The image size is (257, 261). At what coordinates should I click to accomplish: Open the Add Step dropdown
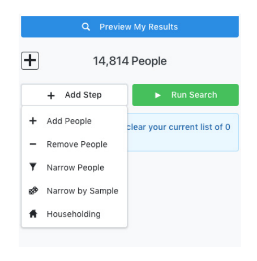click(x=74, y=95)
